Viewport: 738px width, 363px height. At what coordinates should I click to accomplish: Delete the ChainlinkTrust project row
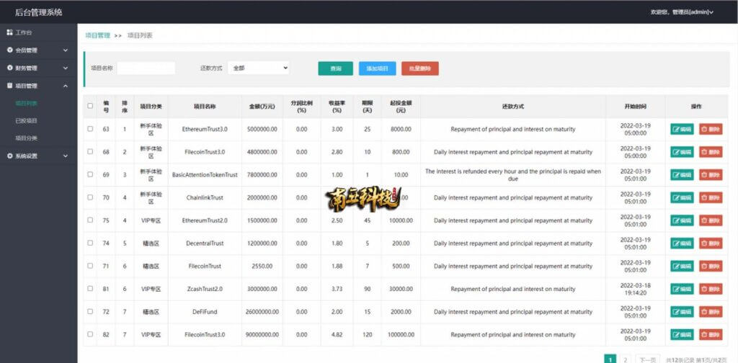point(711,197)
